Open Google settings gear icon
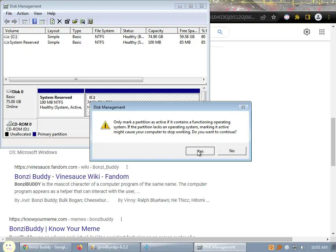Viewport: 336px width, 252px height. pos(307,32)
